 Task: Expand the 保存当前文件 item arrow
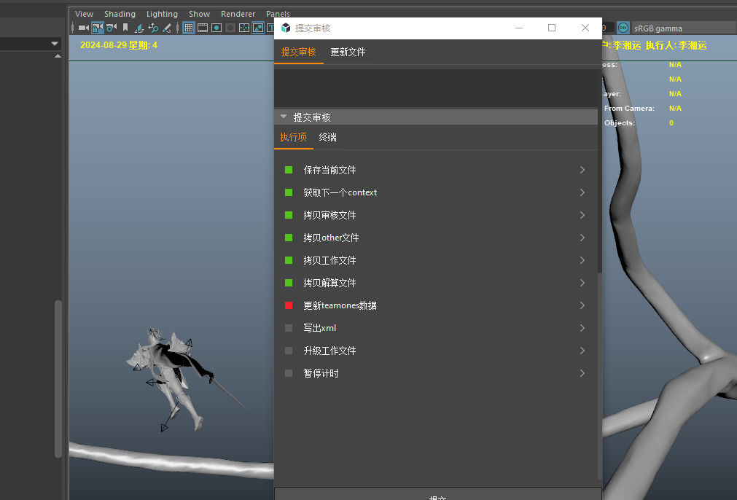pyautogui.click(x=582, y=170)
